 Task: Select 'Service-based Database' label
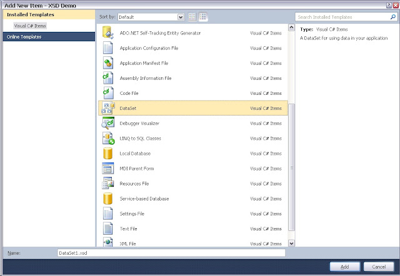(x=144, y=199)
